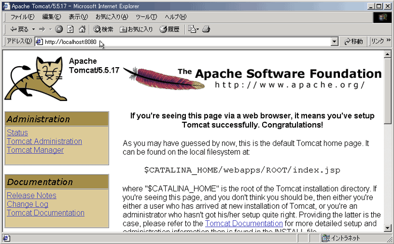This screenshot has height=244, width=394.
Task: Click the $CATALINA_HOME/webapps/ROOT/index.jsp path text
Action: pyautogui.click(x=242, y=170)
